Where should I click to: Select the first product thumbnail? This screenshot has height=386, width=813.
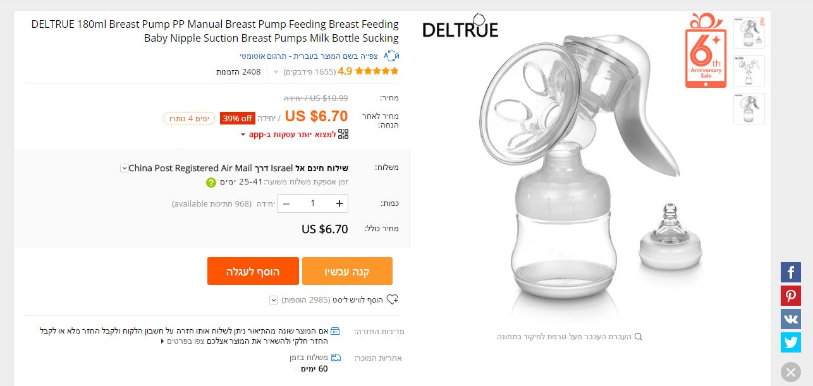749,33
